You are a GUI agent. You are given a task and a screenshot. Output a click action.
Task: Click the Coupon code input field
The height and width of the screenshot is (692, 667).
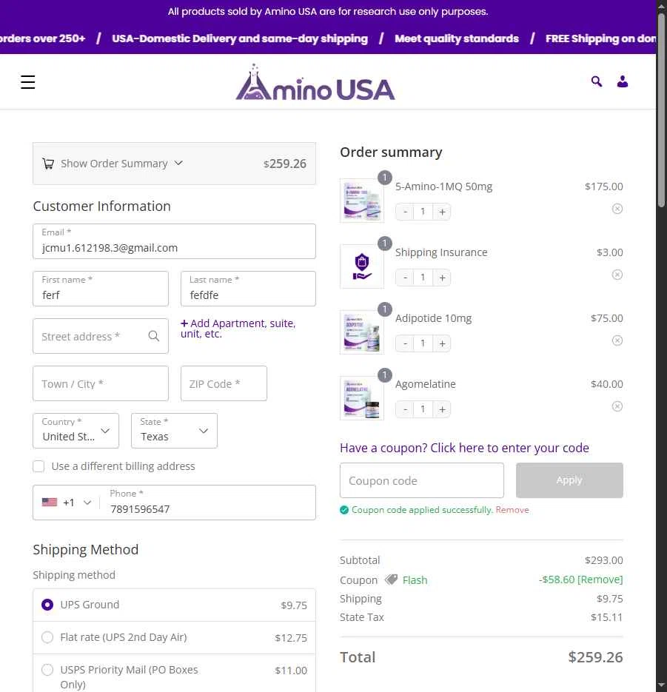[x=421, y=480]
